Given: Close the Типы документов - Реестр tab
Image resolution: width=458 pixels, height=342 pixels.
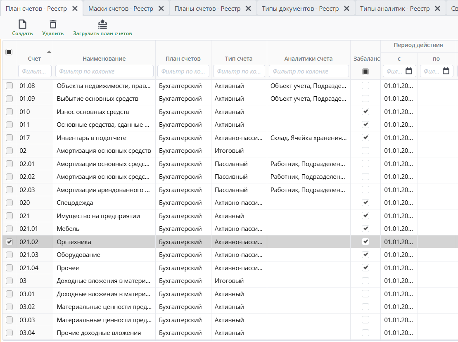Looking at the screenshot, I should point(346,8).
